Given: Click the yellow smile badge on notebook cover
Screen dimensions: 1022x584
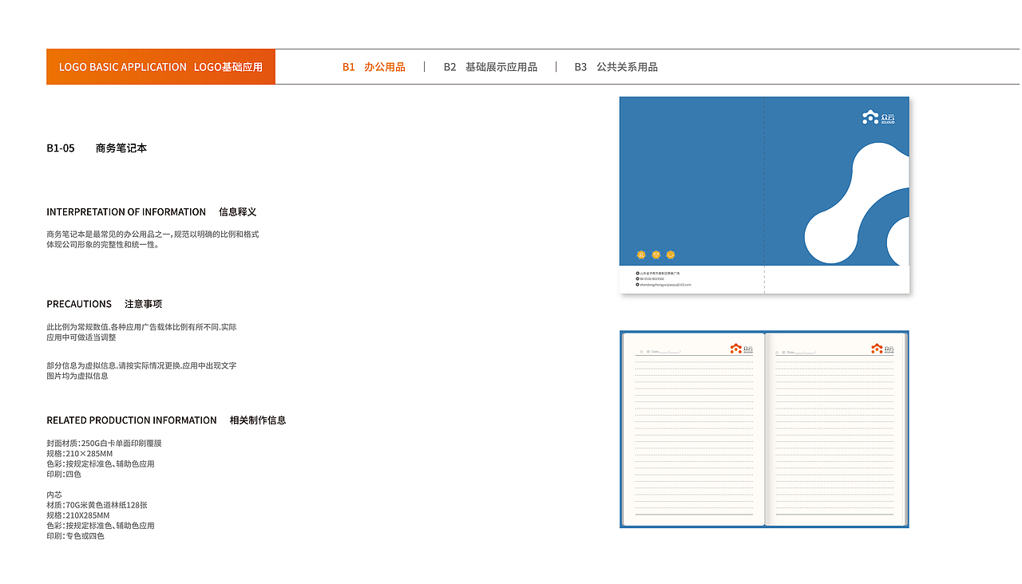Looking at the screenshot, I should (671, 255).
